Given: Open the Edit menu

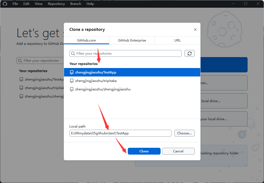Looking at the screenshot, I should tap(26, 4).
